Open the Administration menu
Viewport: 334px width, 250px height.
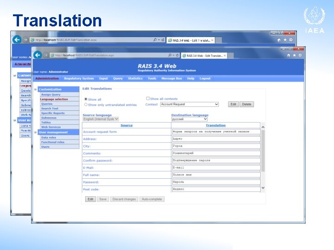point(47,78)
